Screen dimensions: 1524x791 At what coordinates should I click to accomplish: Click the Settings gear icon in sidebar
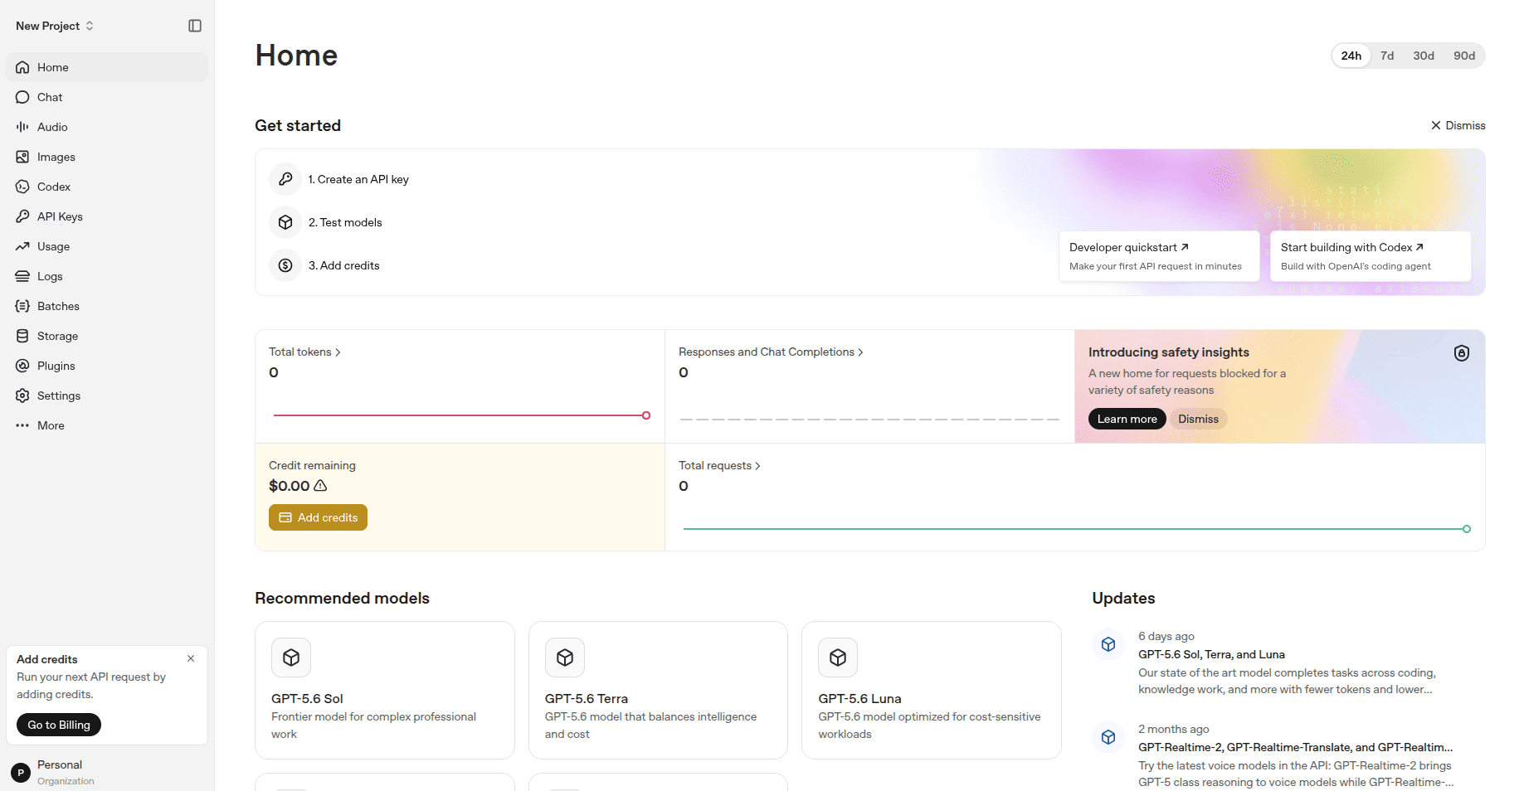tap(22, 395)
